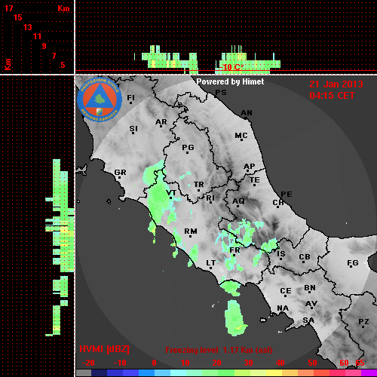377x377 pixels.
Task: Click the VT city label near echo
Action: pos(171,193)
